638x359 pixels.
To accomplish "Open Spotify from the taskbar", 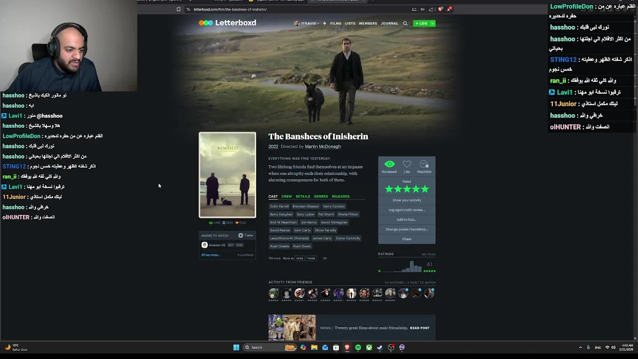I will (358, 348).
